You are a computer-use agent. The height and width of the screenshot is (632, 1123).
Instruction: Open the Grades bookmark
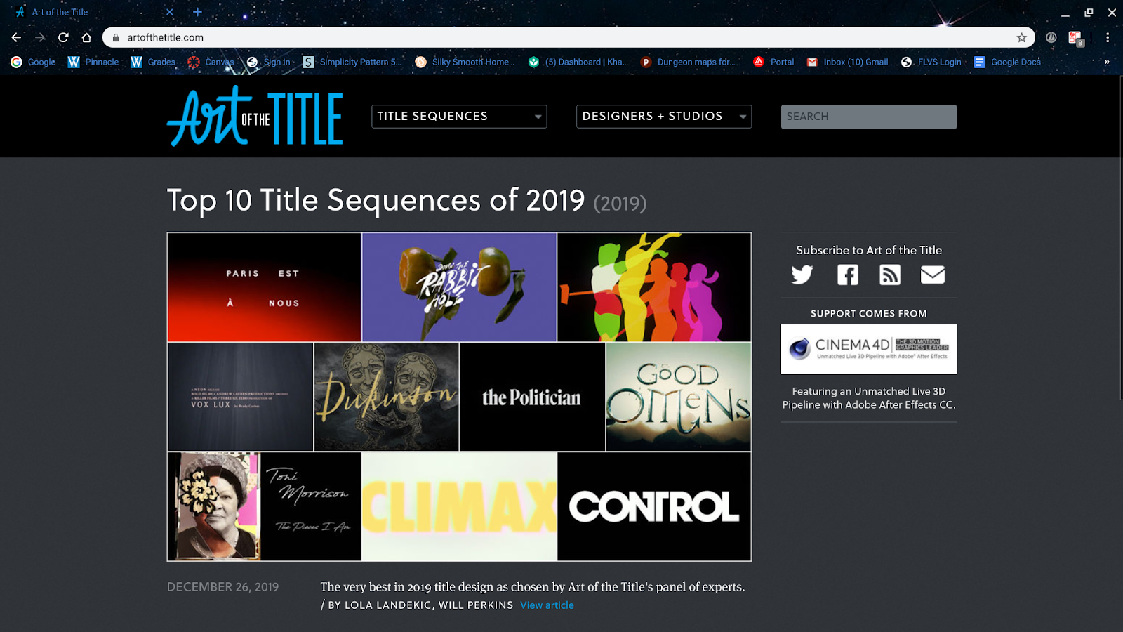tap(153, 62)
